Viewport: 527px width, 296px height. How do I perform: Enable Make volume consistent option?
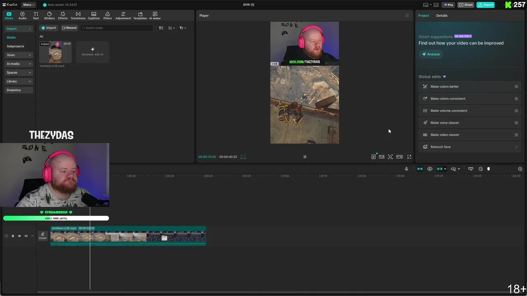tap(516, 111)
